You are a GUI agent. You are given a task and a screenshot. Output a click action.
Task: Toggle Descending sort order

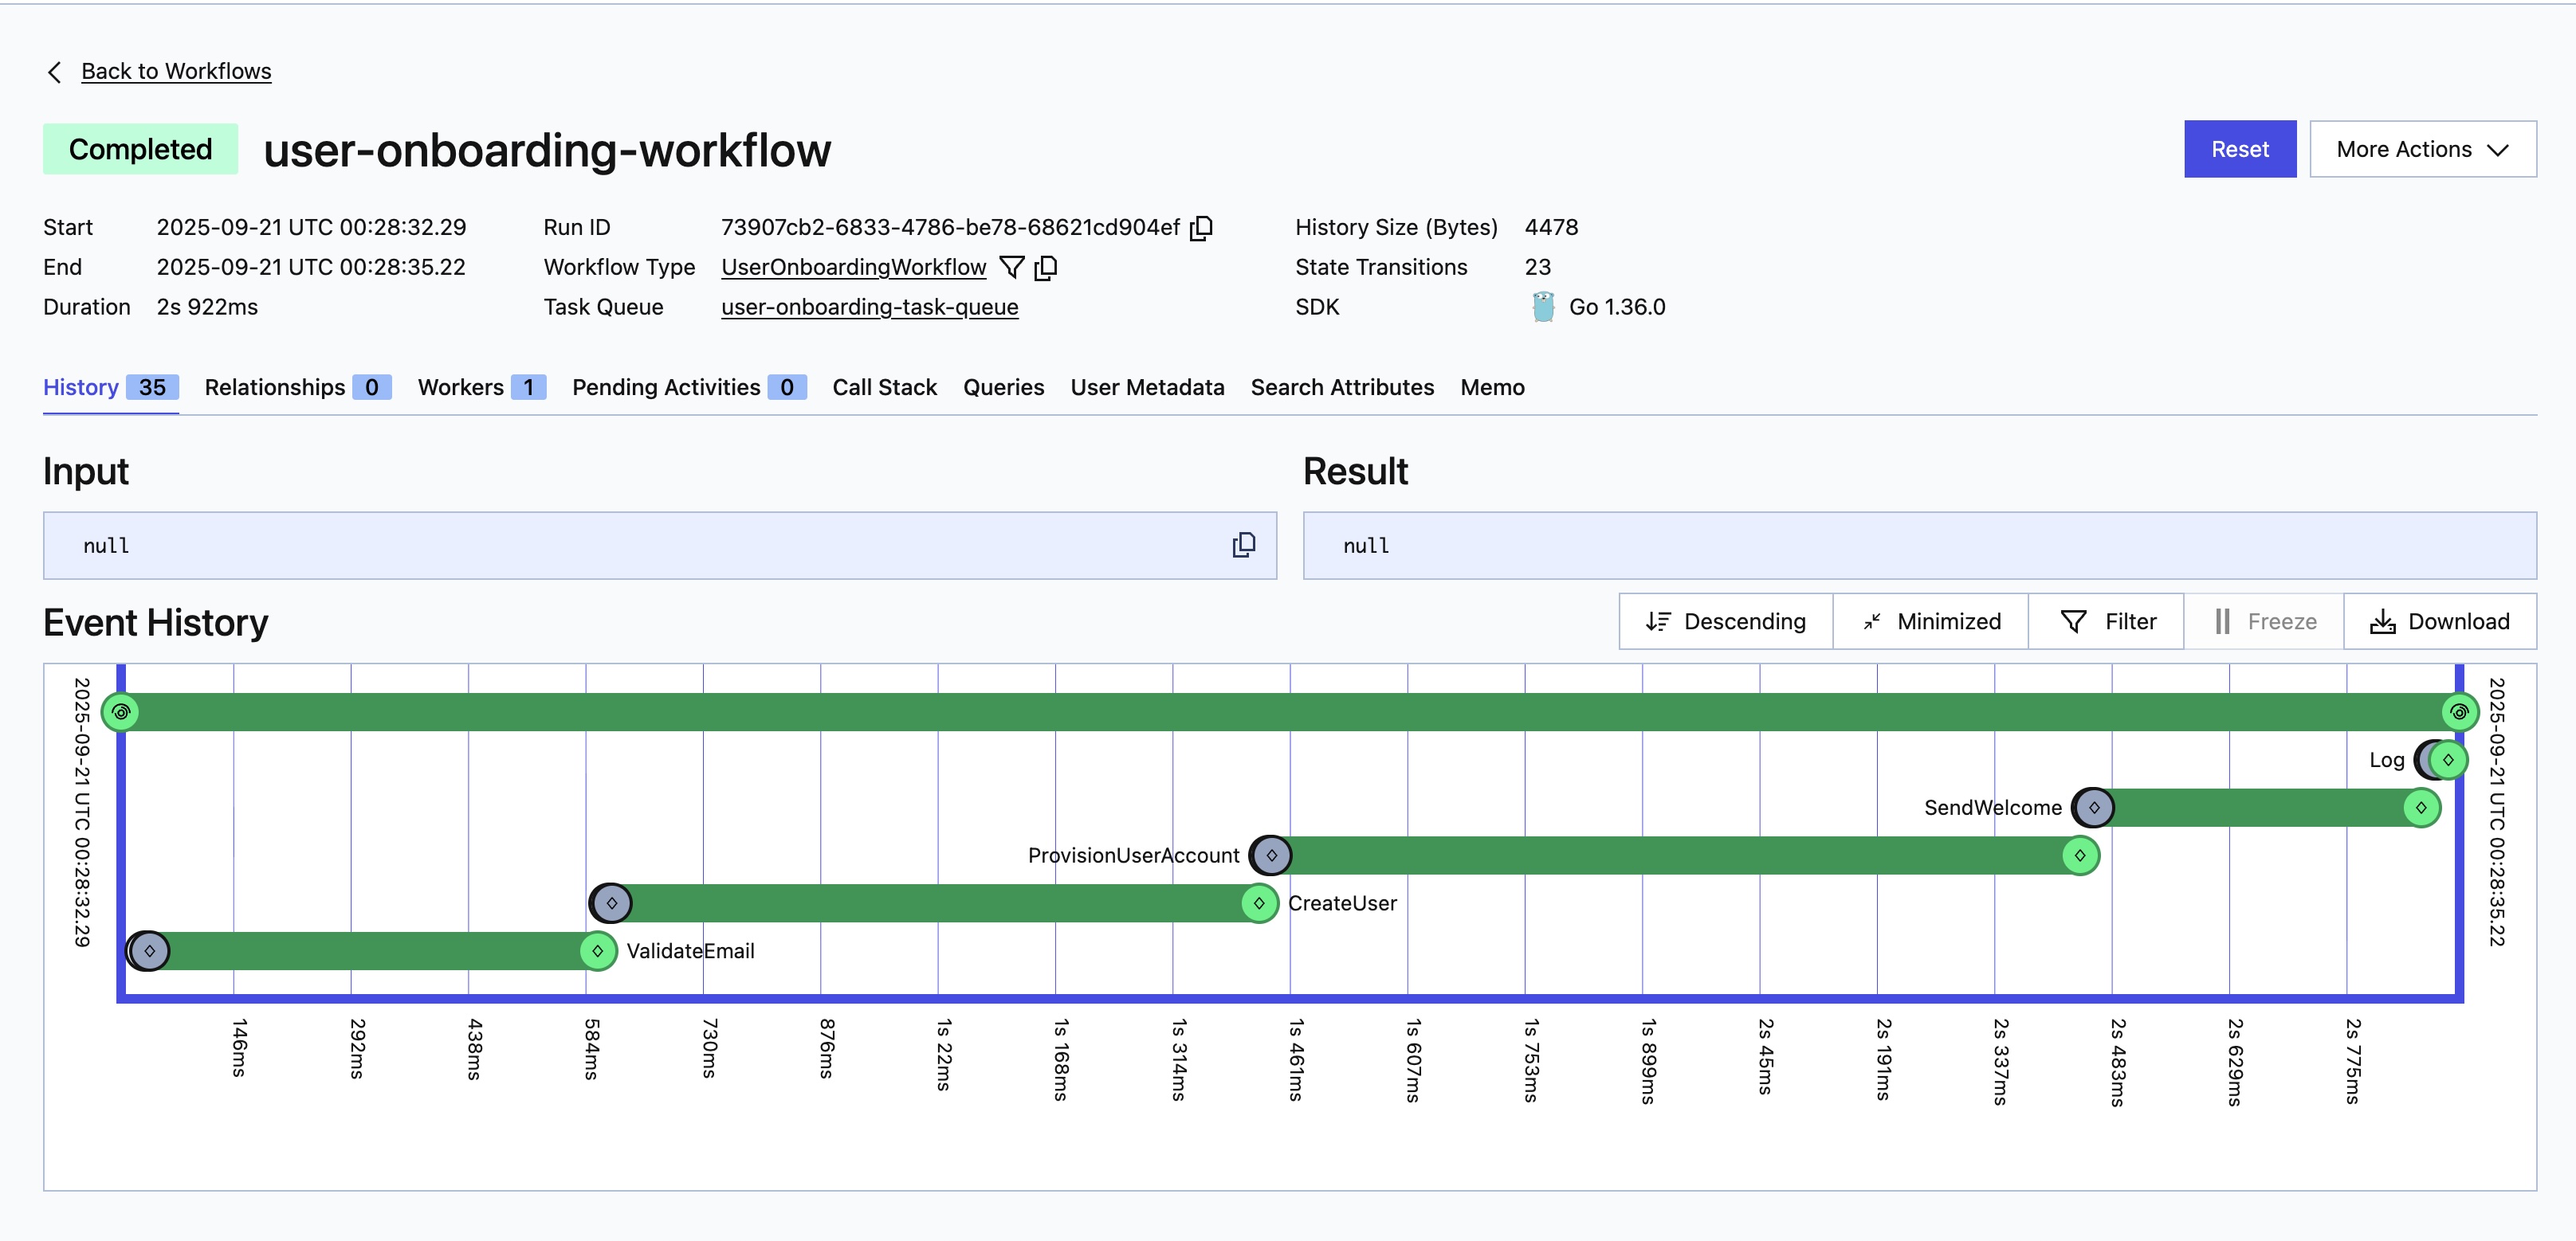click(x=1726, y=621)
